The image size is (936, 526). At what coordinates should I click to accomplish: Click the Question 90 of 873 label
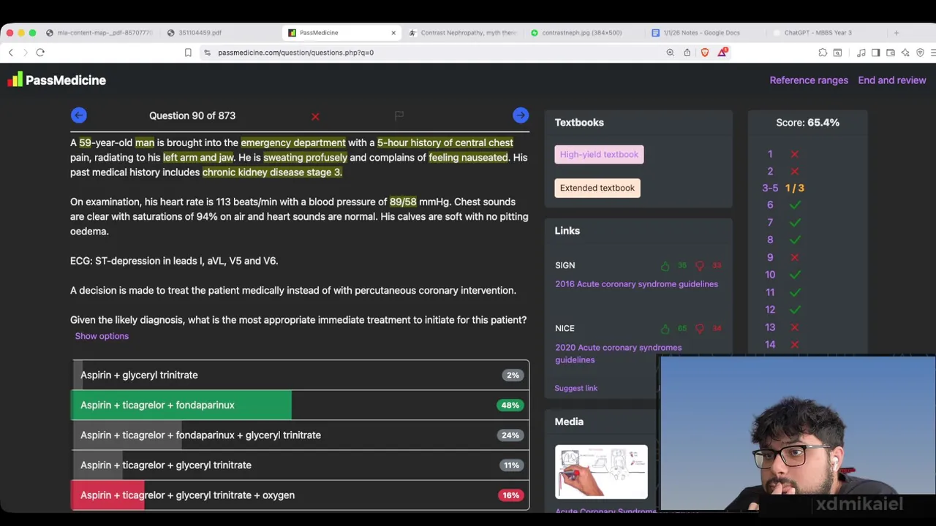(192, 115)
